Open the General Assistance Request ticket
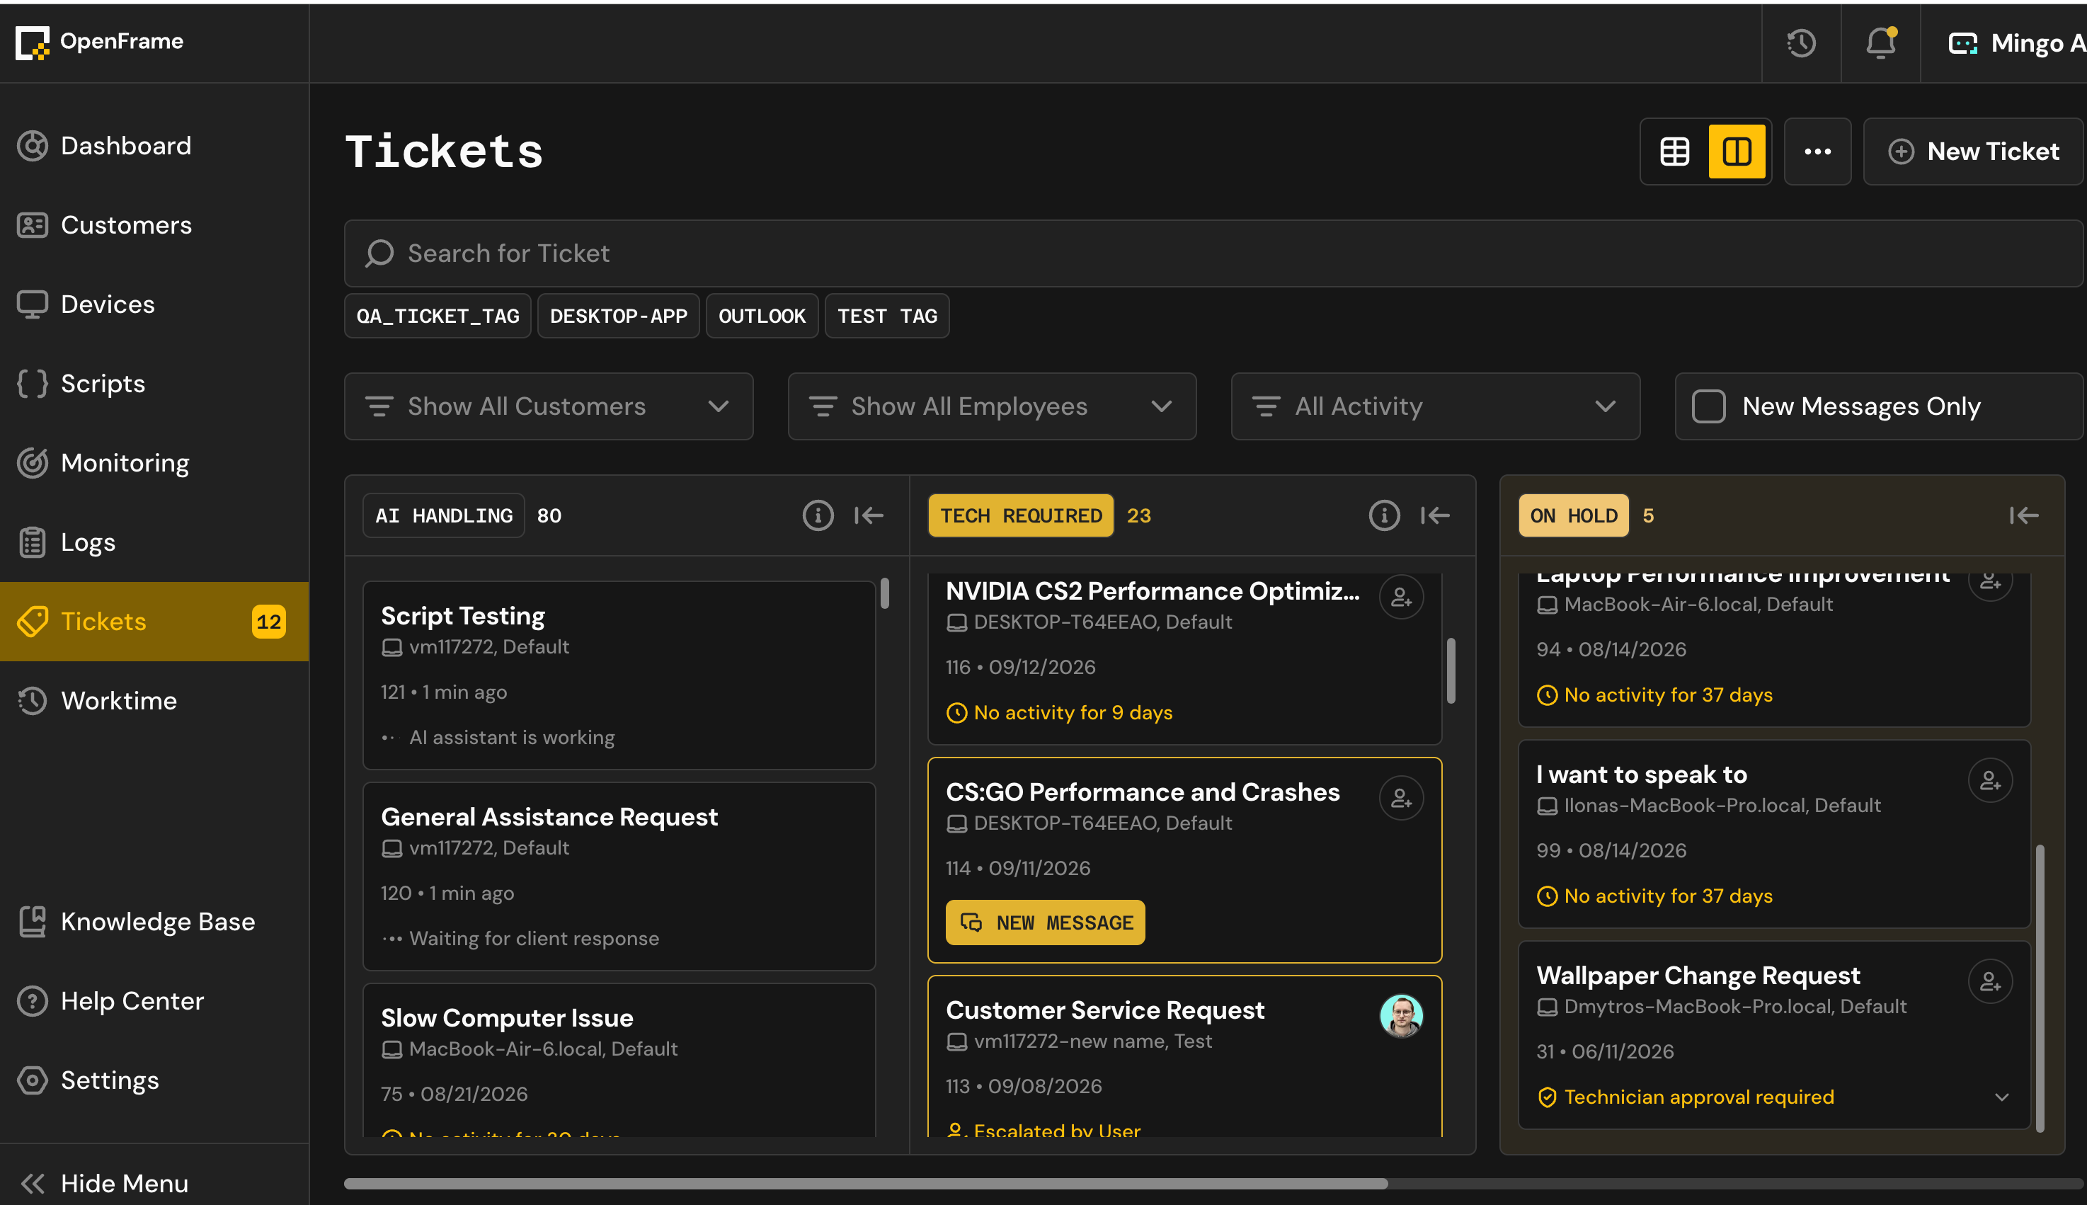The width and height of the screenshot is (2087, 1205). tap(618, 876)
